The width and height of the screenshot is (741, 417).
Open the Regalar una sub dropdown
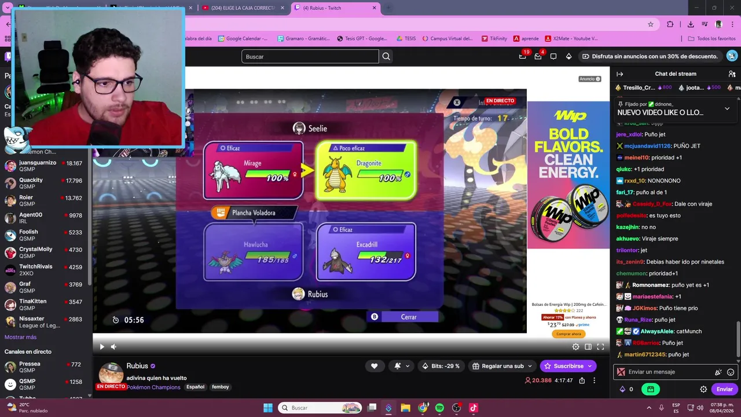pos(502,366)
